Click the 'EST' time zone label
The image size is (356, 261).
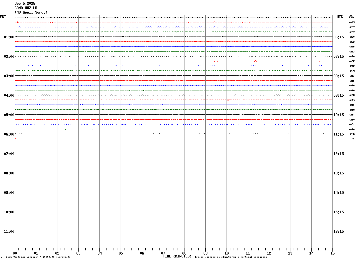3,17
